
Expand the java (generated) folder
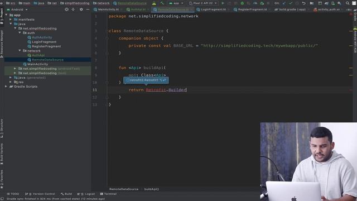11,78
